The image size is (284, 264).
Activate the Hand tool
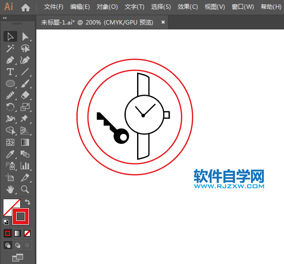10,189
